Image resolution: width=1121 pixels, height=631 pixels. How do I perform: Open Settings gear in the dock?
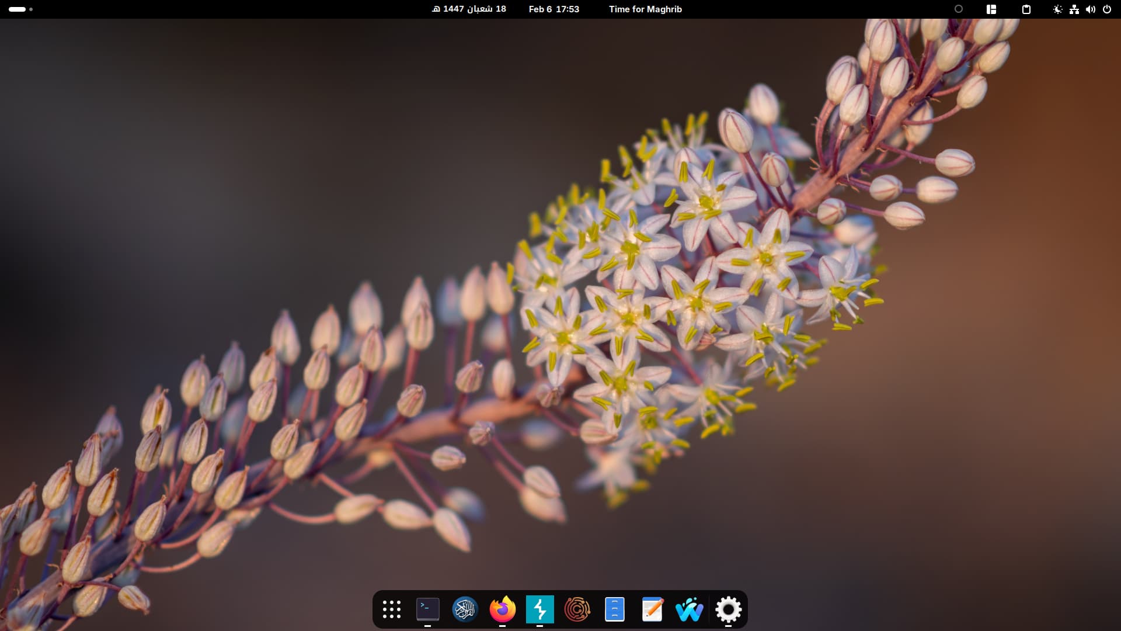point(728,609)
